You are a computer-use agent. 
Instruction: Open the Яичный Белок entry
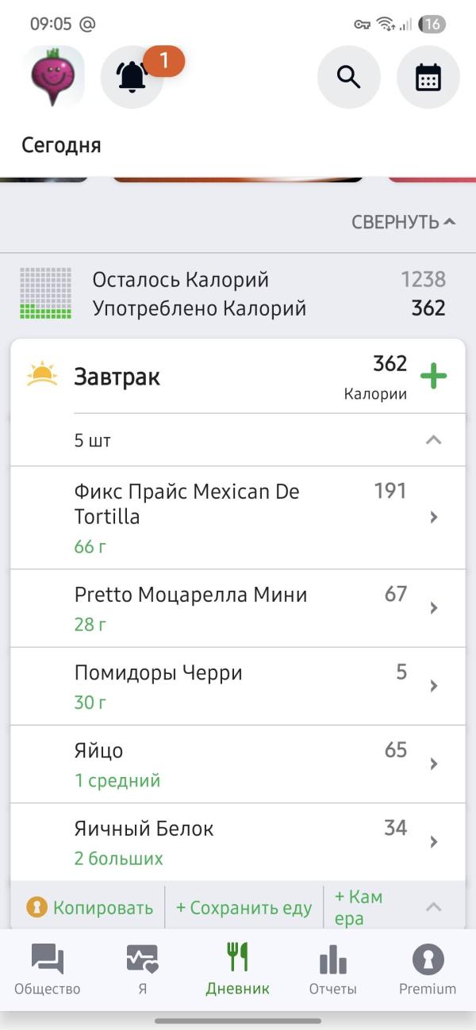point(238,841)
